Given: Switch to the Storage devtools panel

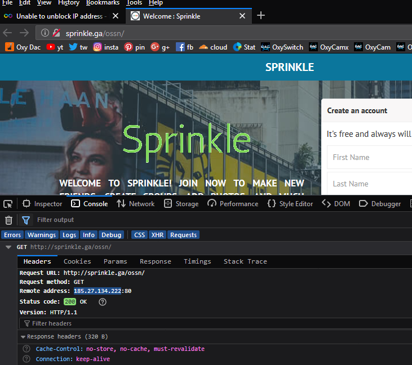Looking at the screenshot, I should (x=181, y=204).
